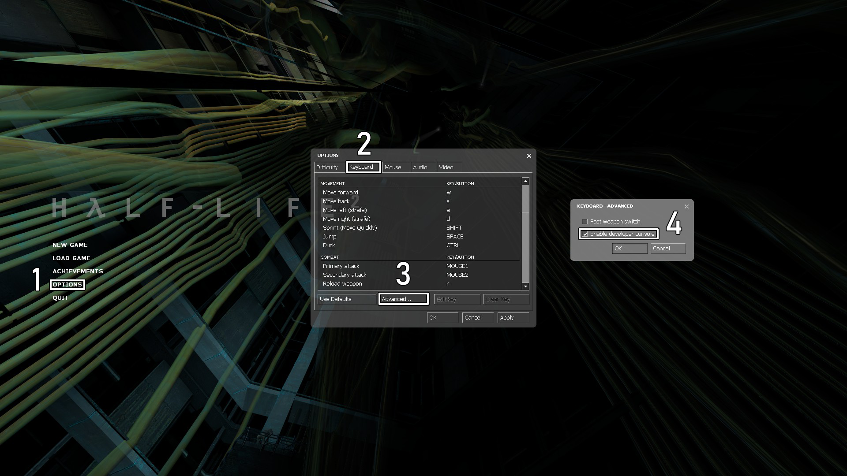Click Use Defaults button
The height and width of the screenshot is (476, 847).
pos(346,299)
